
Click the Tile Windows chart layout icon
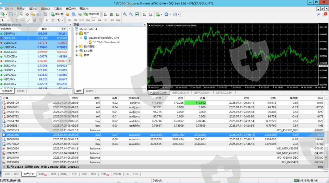[137, 14]
